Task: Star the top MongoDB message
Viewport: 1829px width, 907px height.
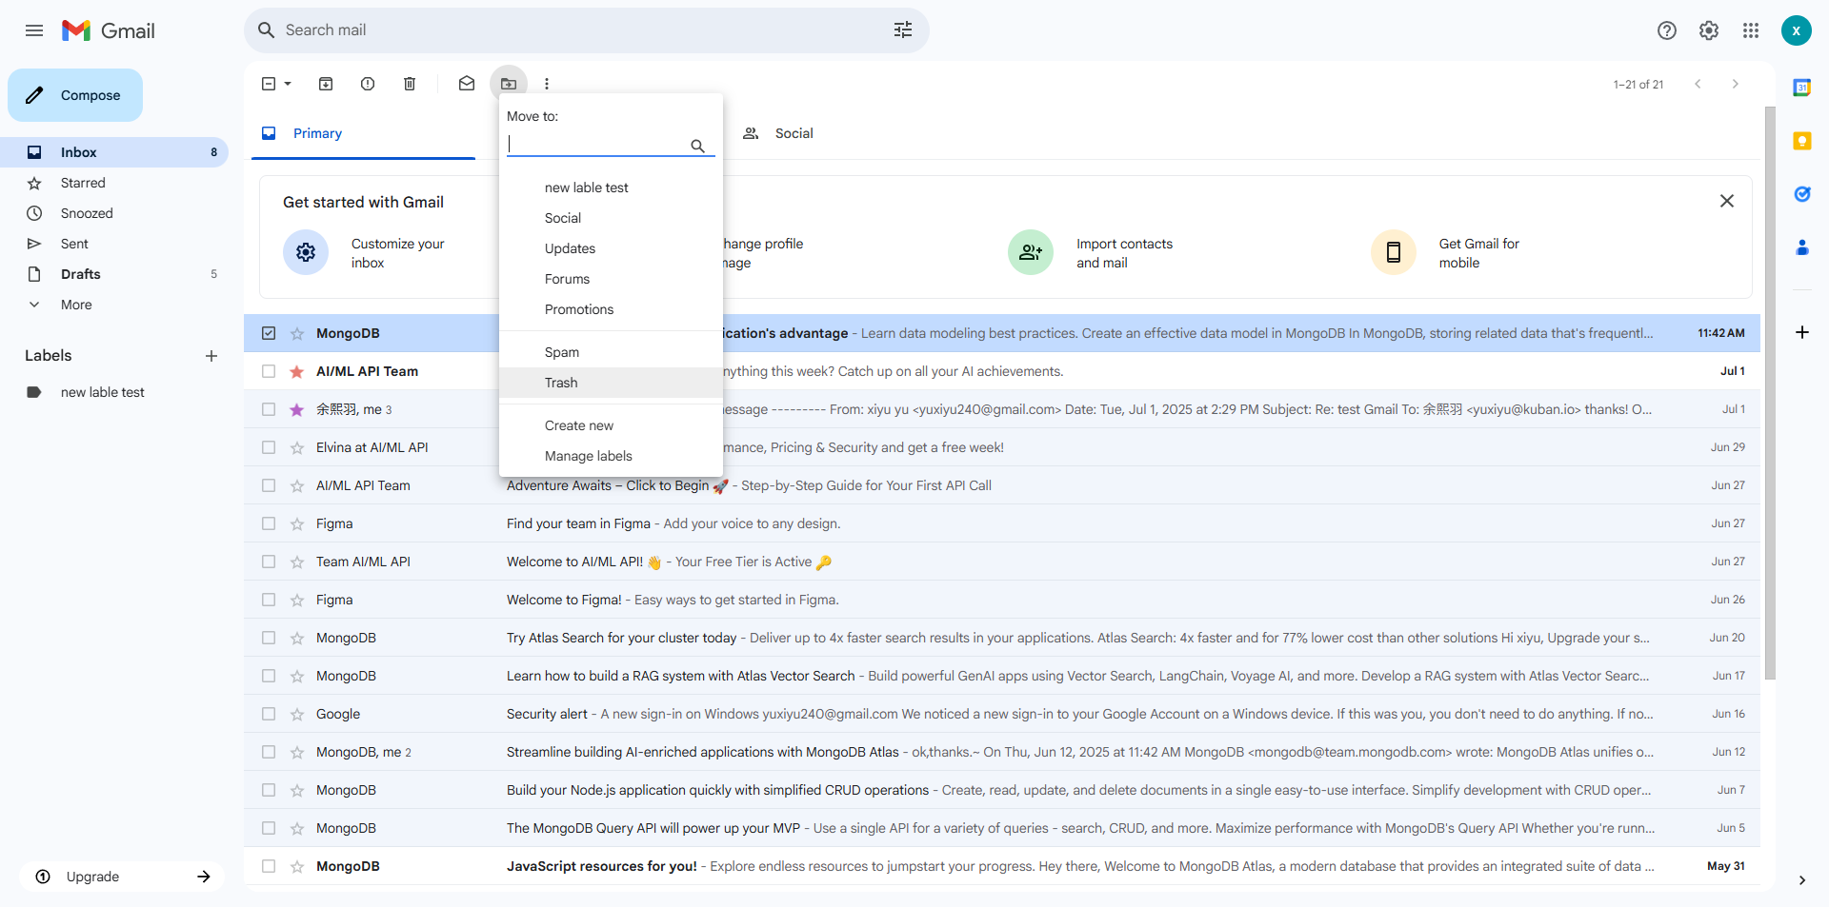Action: (297, 334)
